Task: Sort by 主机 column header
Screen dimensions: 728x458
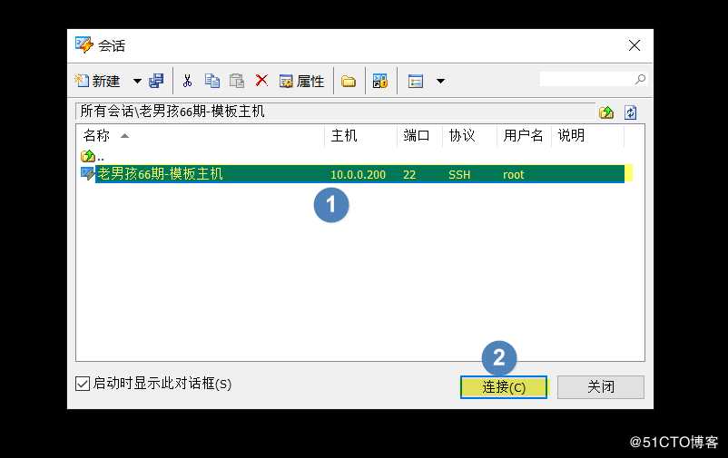Action: point(360,135)
